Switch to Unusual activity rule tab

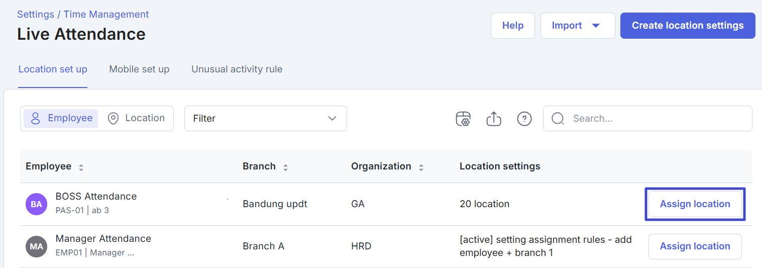coord(237,69)
